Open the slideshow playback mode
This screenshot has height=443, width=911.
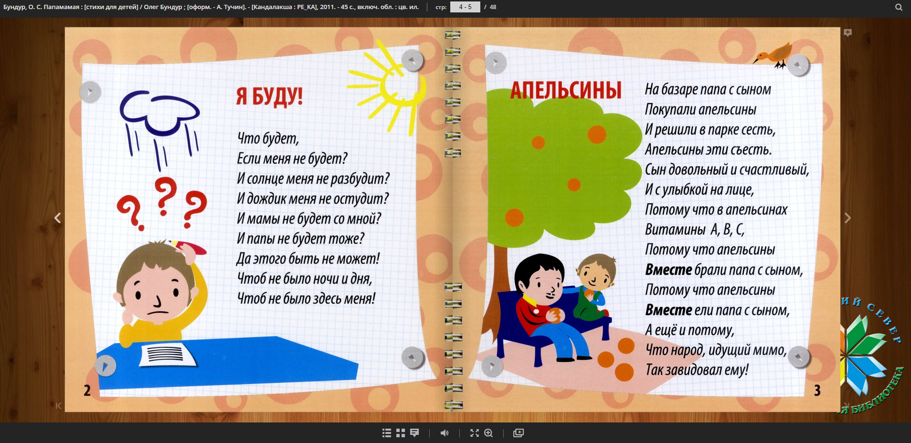518,432
